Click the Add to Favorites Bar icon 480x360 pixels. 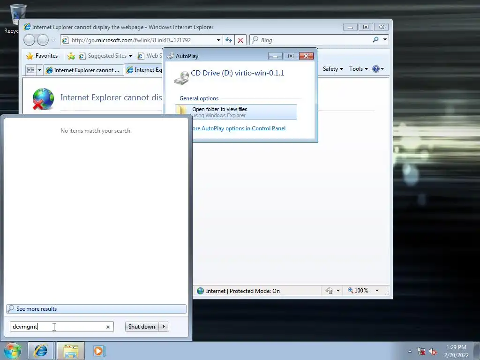point(71,56)
